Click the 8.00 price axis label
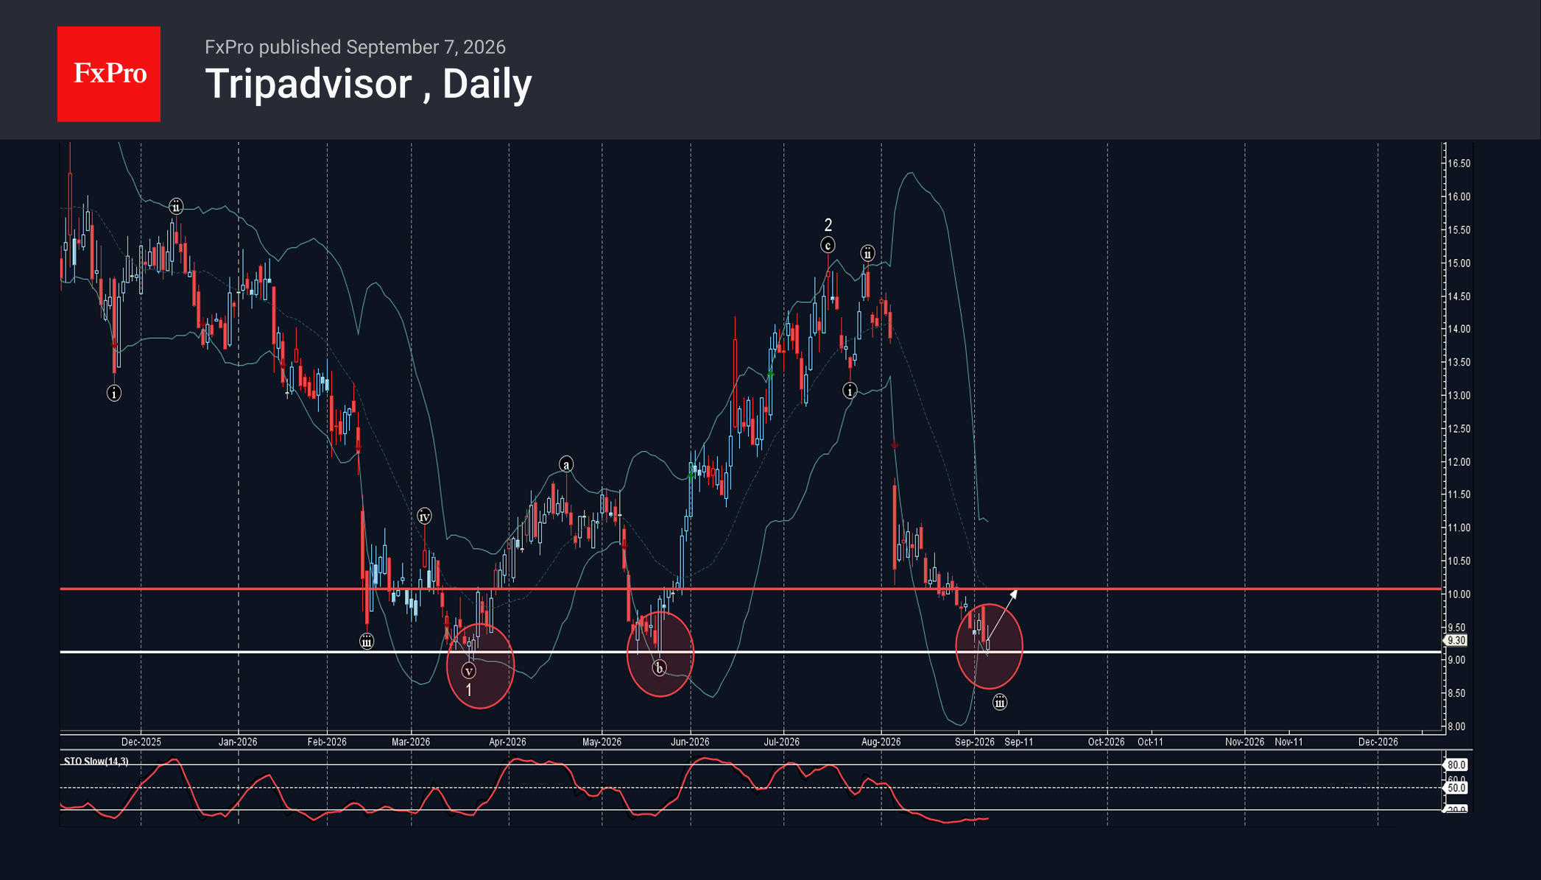This screenshot has width=1541, height=880. pos(1456,726)
